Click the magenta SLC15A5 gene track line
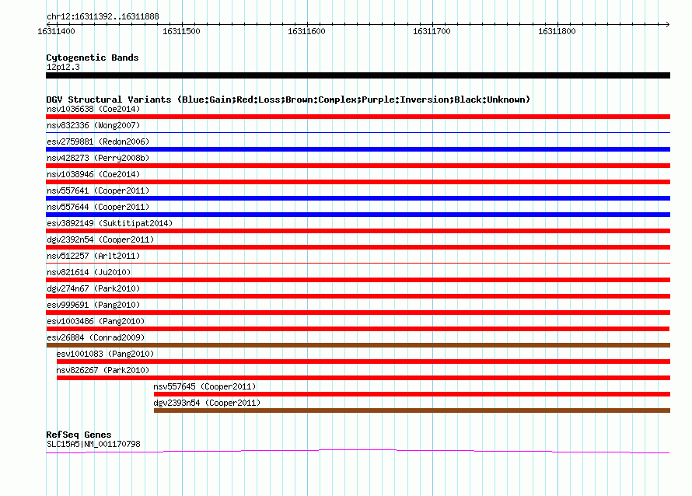 [358, 451]
